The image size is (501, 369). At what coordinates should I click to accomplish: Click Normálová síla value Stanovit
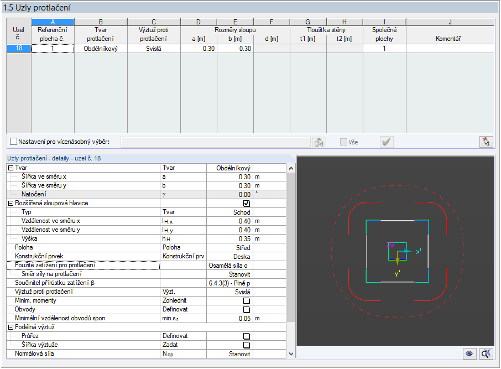point(229,354)
